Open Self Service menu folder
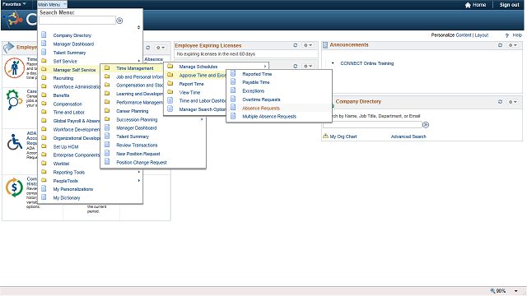The width and height of the screenshot is (527, 296). pyautogui.click(x=65, y=61)
